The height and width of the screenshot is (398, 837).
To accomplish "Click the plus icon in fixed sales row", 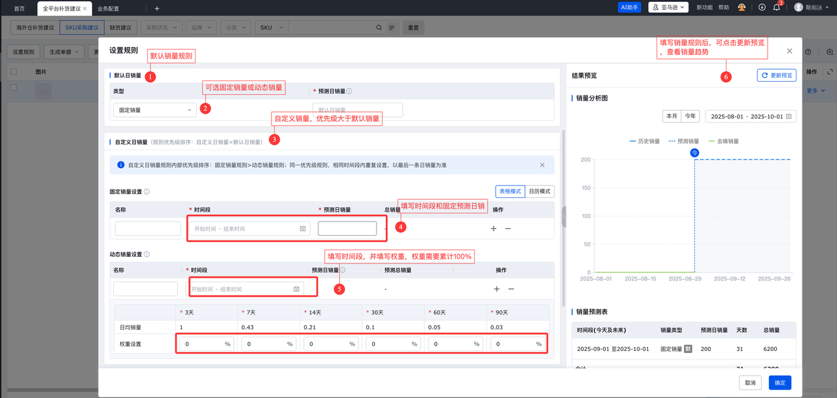I will pos(494,228).
